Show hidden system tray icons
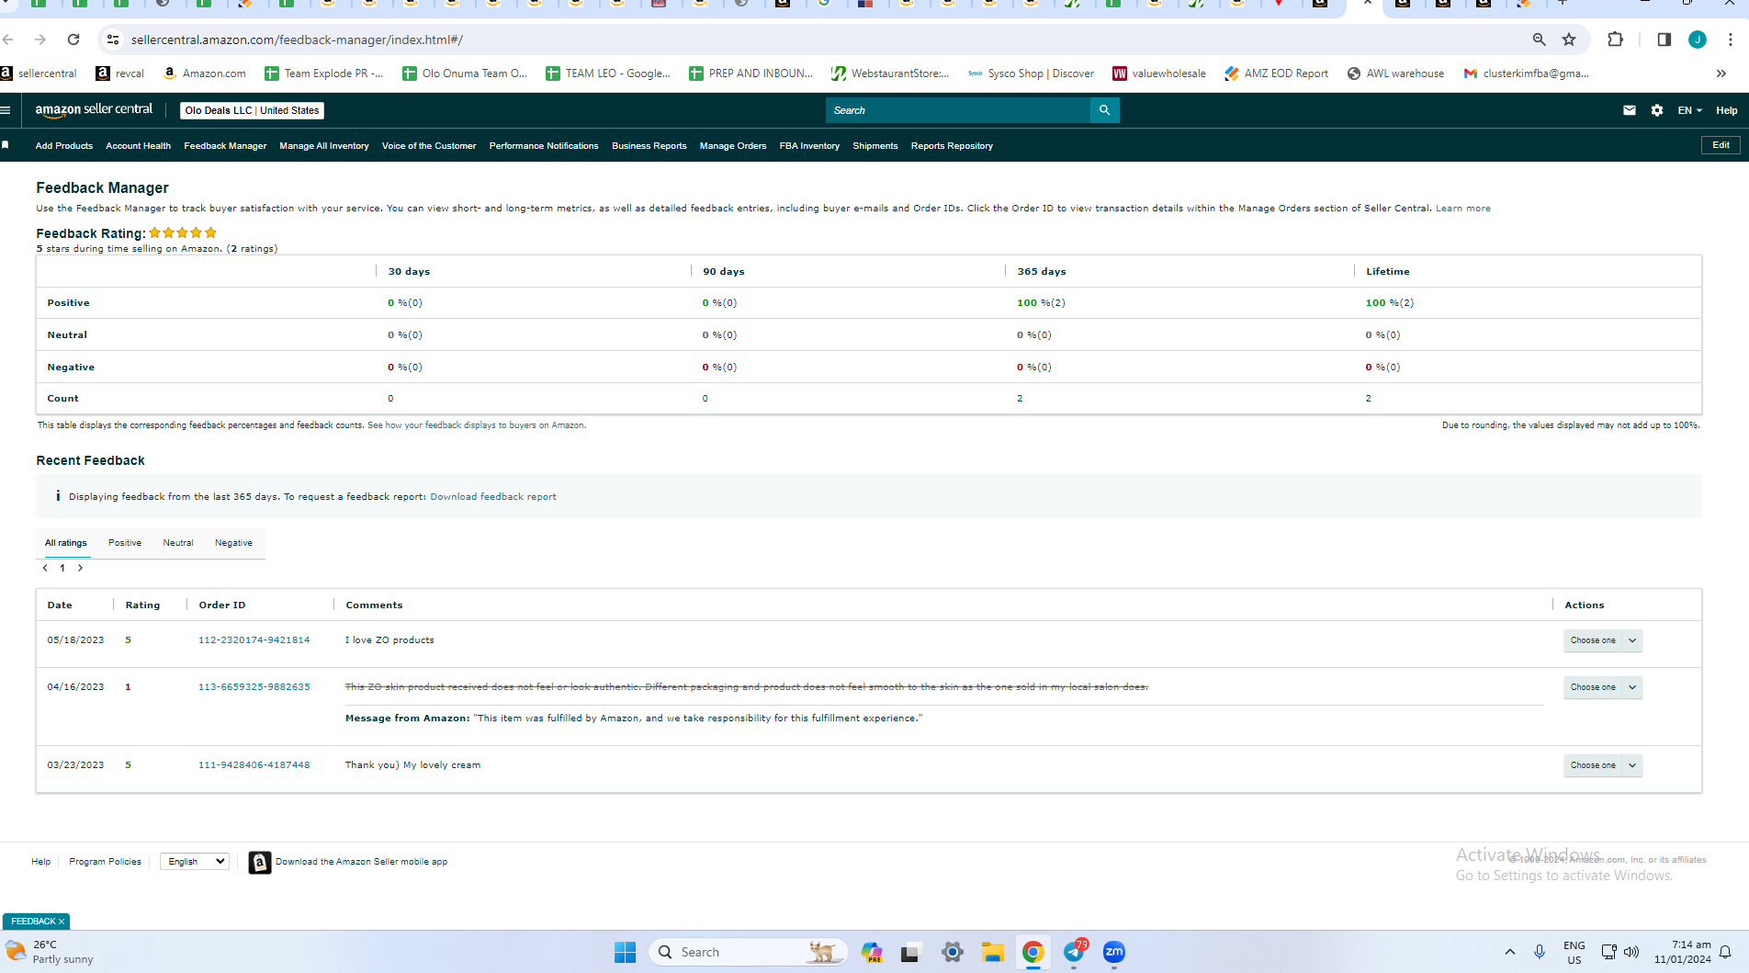 (1509, 952)
